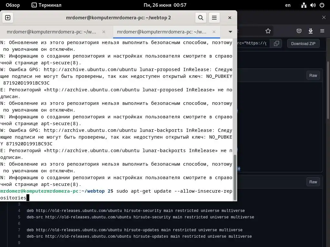Screen dimensions: 330x247
Task: Click the lower Raw button
Action: [313, 182]
